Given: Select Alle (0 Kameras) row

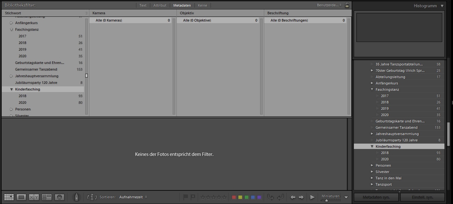Looking at the screenshot, I should [x=131, y=20].
